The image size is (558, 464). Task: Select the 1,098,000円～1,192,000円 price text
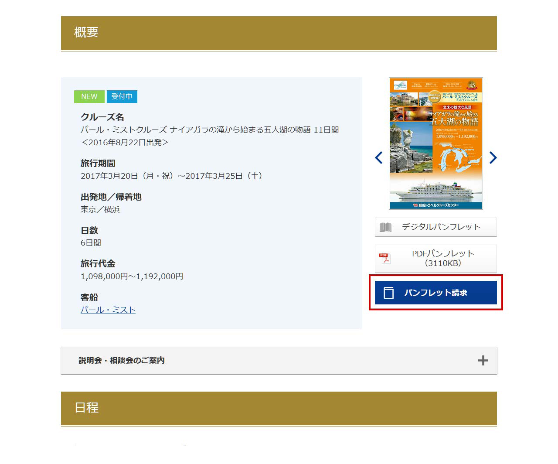tap(132, 276)
